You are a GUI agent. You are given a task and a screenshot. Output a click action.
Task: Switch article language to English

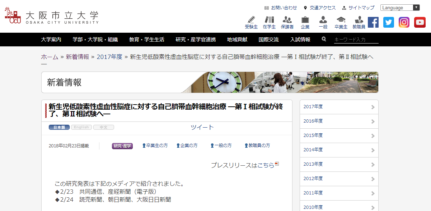coord(81,127)
